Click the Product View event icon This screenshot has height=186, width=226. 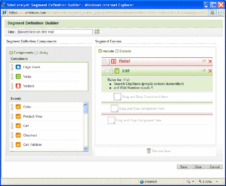[18, 116]
